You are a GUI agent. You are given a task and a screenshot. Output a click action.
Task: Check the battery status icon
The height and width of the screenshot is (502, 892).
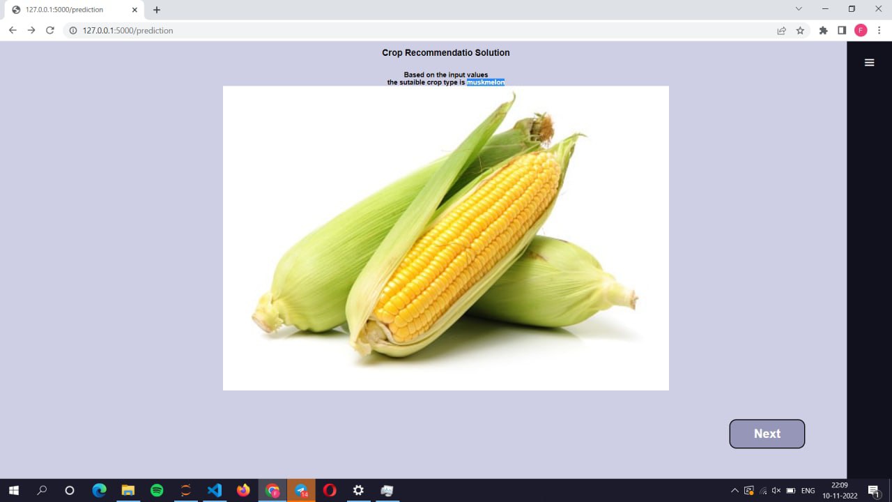[x=791, y=491]
